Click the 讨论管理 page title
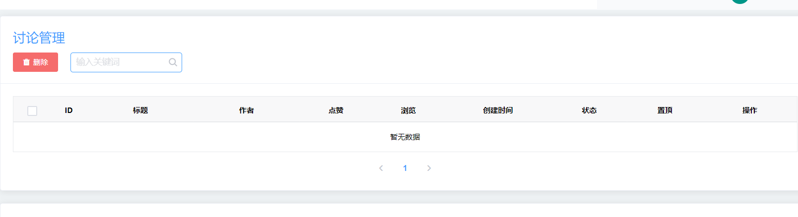798x217 pixels. coord(39,38)
